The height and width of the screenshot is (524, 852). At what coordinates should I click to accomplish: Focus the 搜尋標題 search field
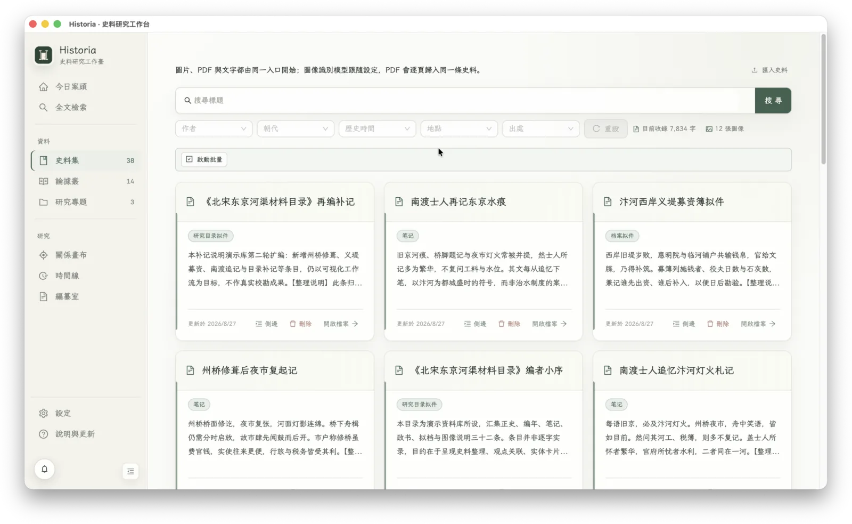(465, 100)
